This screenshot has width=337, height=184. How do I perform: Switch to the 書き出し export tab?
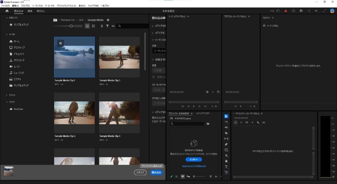[41, 11]
